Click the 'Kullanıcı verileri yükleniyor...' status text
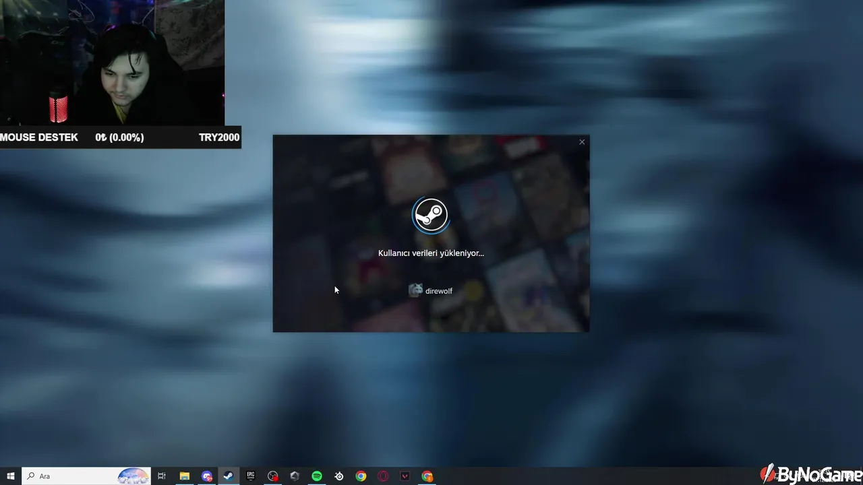The image size is (863, 485). (x=431, y=253)
